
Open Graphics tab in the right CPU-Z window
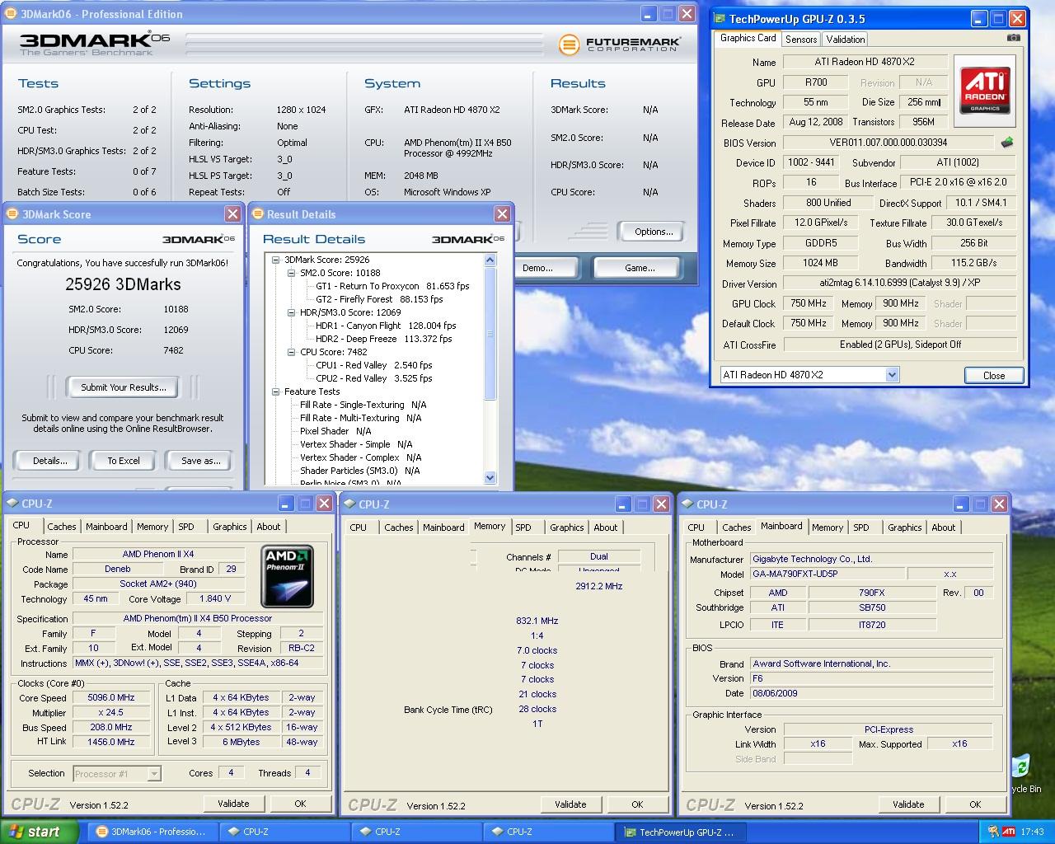tap(905, 527)
